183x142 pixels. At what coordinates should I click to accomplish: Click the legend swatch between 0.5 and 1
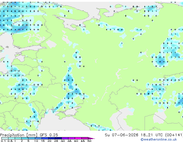click(12, 138)
